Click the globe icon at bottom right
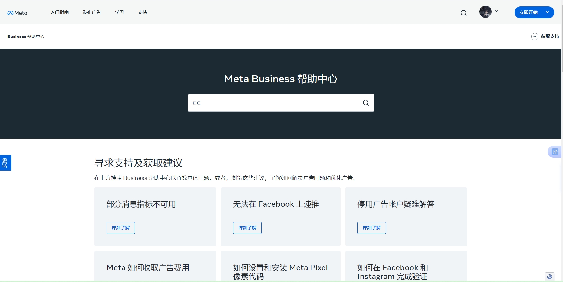The width and height of the screenshot is (563, 282). 550,277
